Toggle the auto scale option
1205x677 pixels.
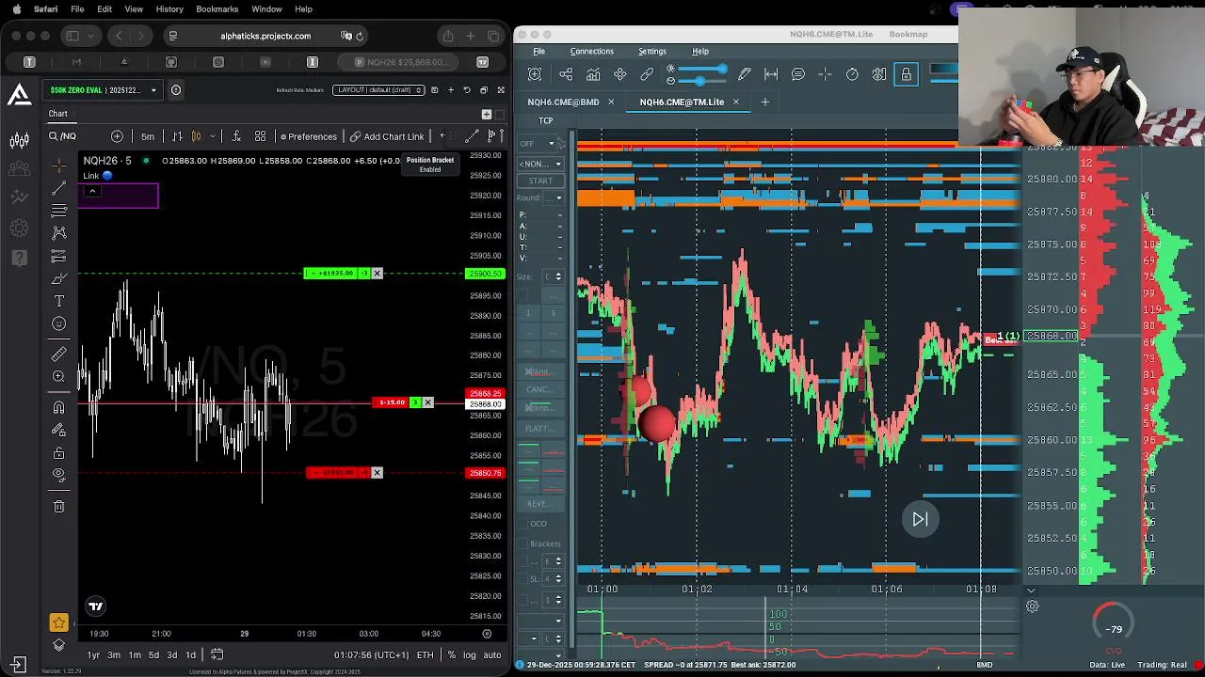coord(492,655)
